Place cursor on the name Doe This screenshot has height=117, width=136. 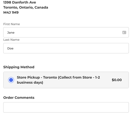click(x=10, y=48)
